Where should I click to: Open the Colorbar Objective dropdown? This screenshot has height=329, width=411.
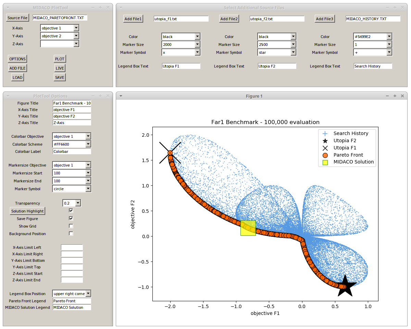pos(88,136)
